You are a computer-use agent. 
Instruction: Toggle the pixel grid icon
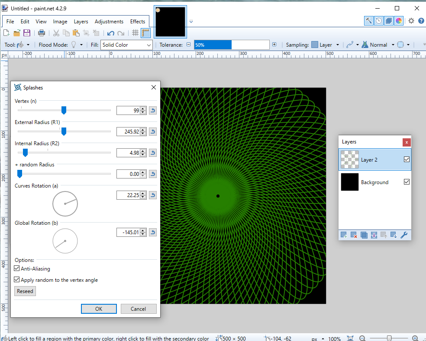click(135, 33)
